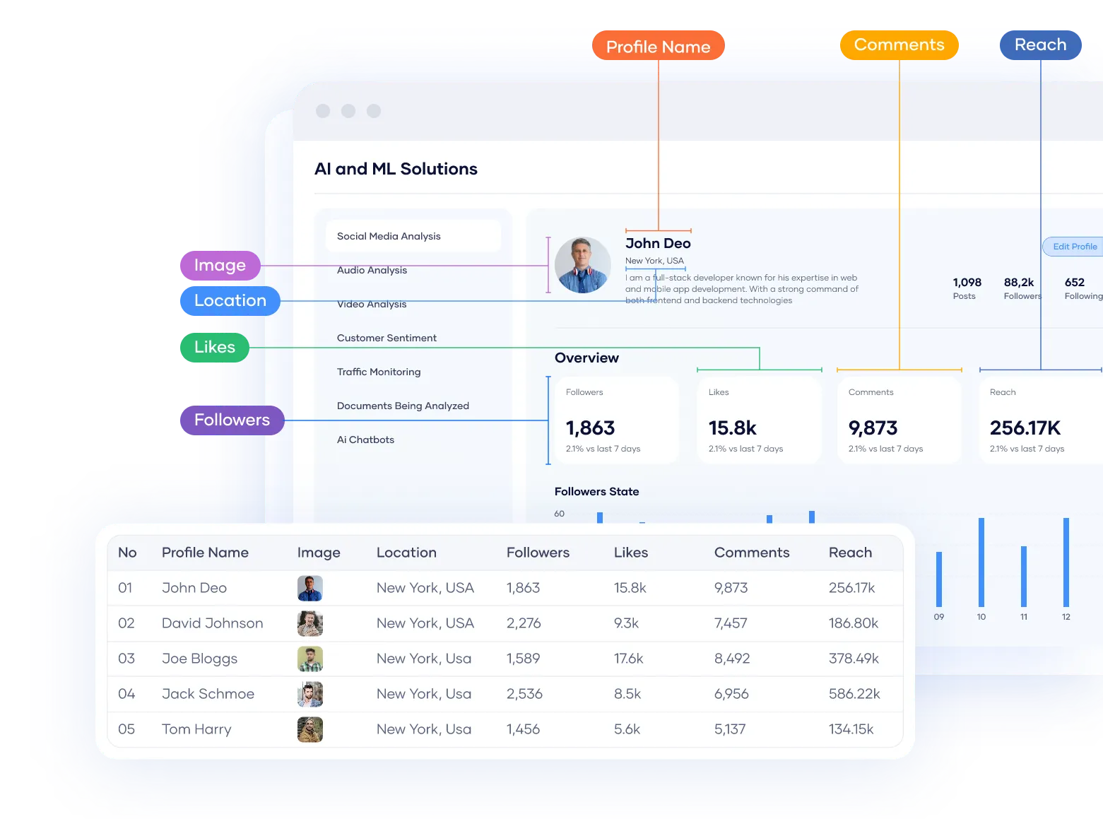Image resolution: width=1103 pixels, height=819 pixels.
Task: Open the Comments 9,873 overview card
Action: click(x=899, y=420)
